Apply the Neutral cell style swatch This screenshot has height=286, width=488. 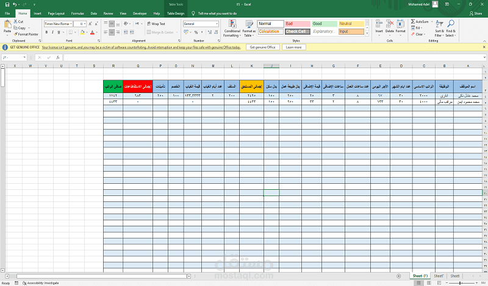click(351, 24)
